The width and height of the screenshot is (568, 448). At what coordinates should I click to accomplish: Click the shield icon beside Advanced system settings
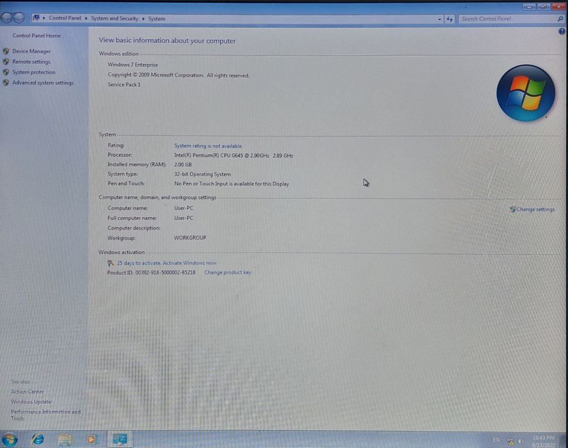6,83
